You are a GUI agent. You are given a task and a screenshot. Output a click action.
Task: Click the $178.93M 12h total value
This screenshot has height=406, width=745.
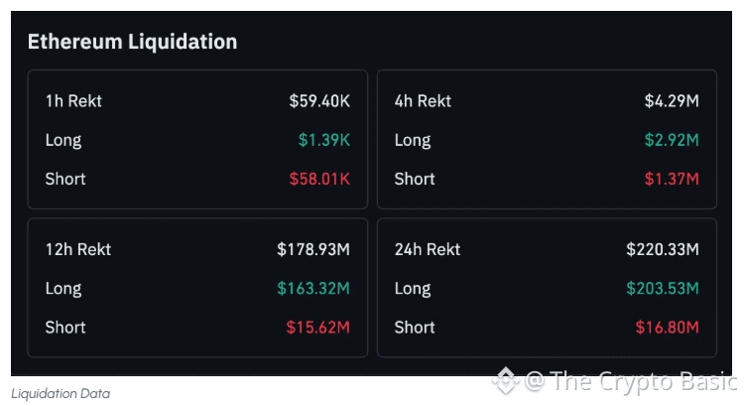click(x=313, y=249)
